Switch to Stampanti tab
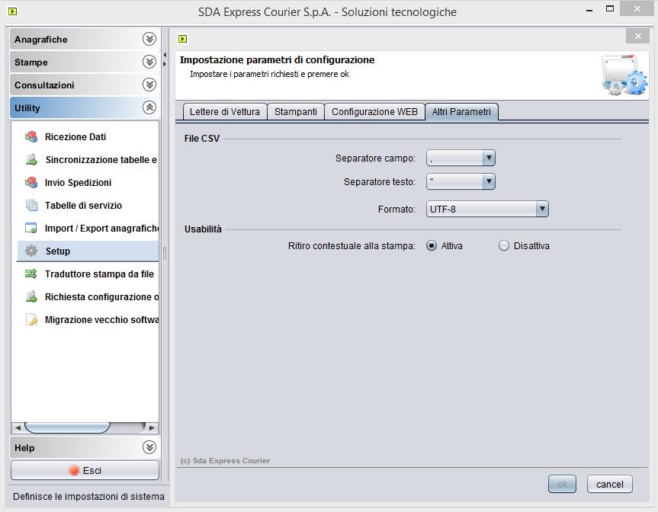 pyautogui.click(x=295, y=112)
